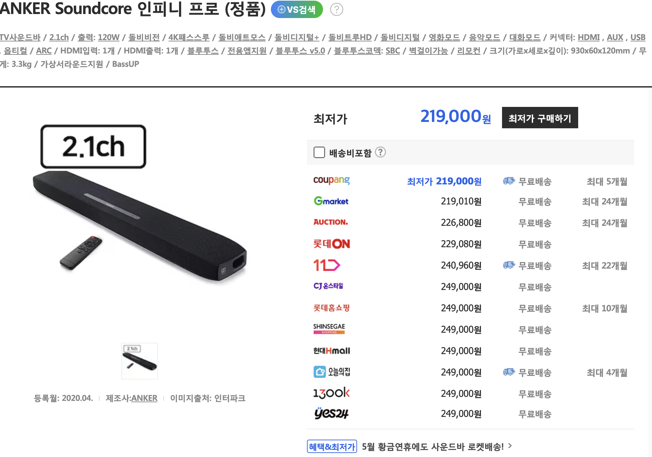This screenshot has width=652, height=457.
Task: Open the 롯데ON store logo
Action: coord(331,244)
